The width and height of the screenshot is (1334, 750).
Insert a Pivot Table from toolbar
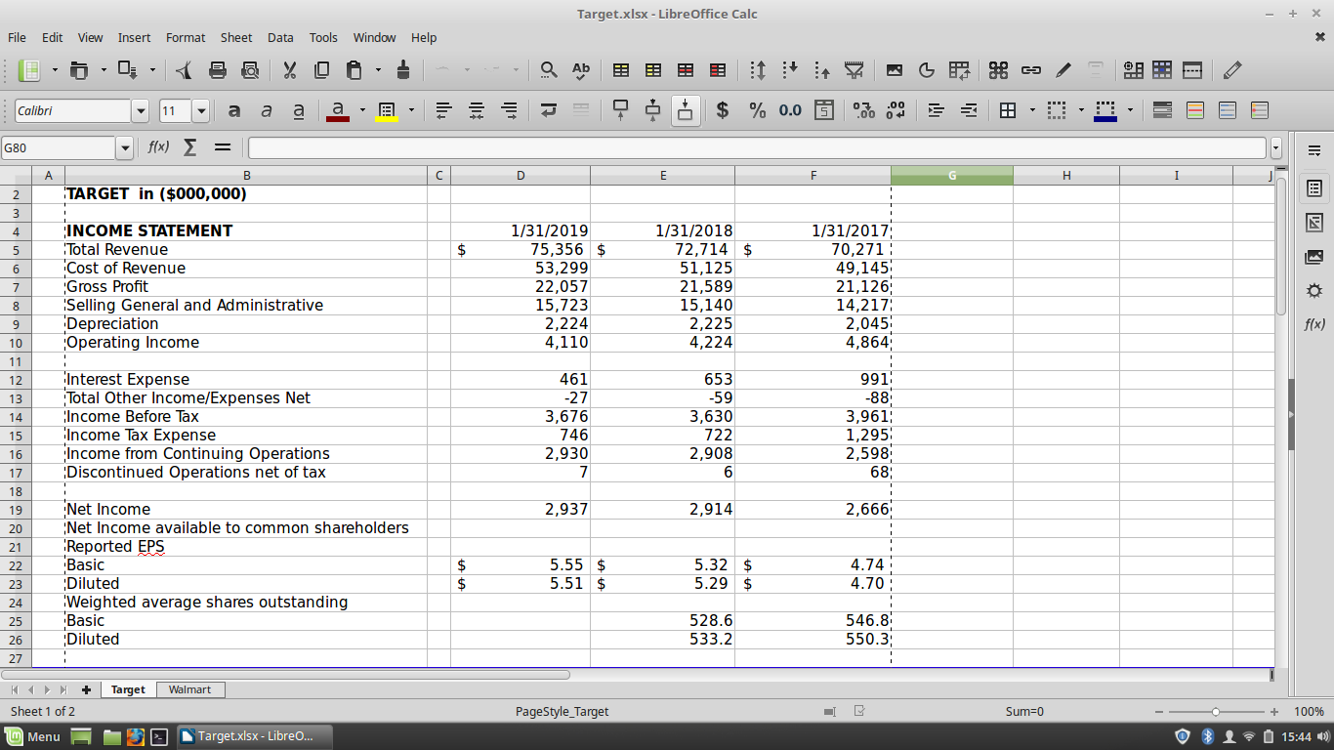tap(960, 70)
